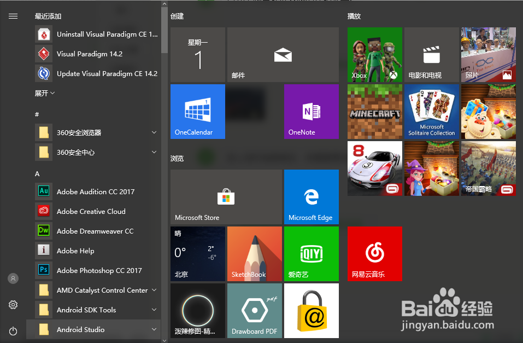
Task: Open the Minecraft tile
Action: click(375, 112)
